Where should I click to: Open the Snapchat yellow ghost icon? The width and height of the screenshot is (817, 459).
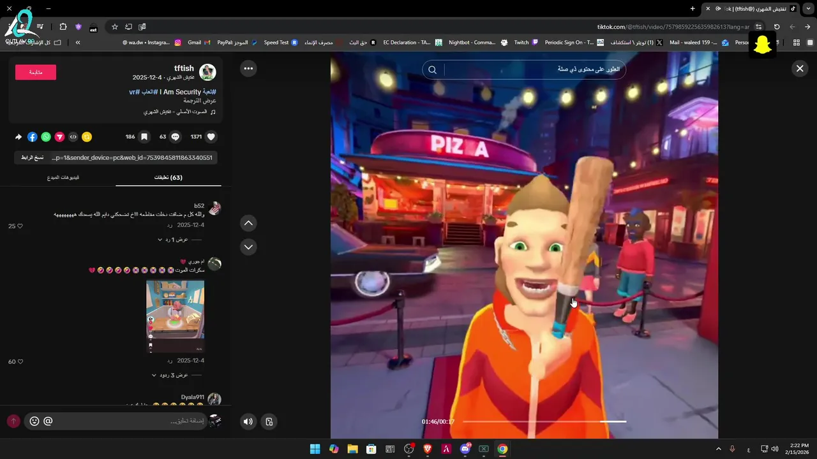pyautogui.click(x=762, y=45)
